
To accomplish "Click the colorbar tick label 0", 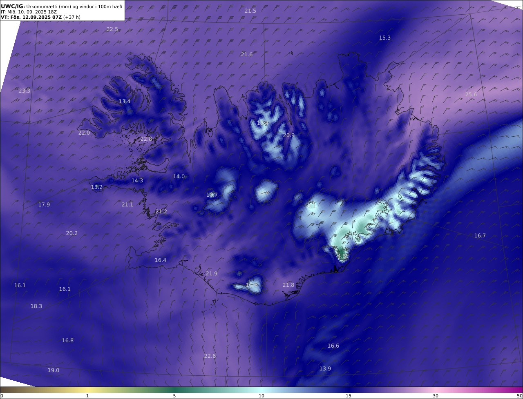I will (2, 396).
